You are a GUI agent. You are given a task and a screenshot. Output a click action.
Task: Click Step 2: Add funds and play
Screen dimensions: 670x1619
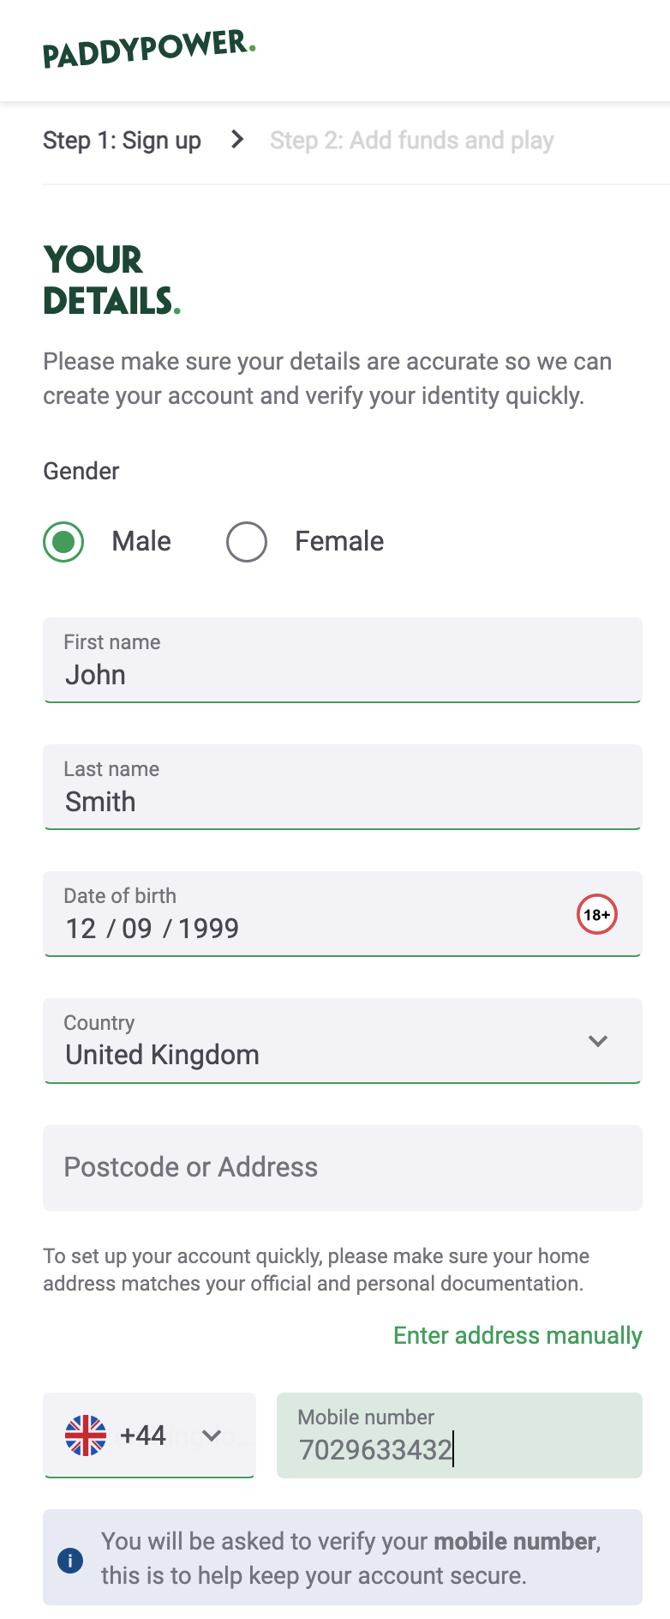411,140
